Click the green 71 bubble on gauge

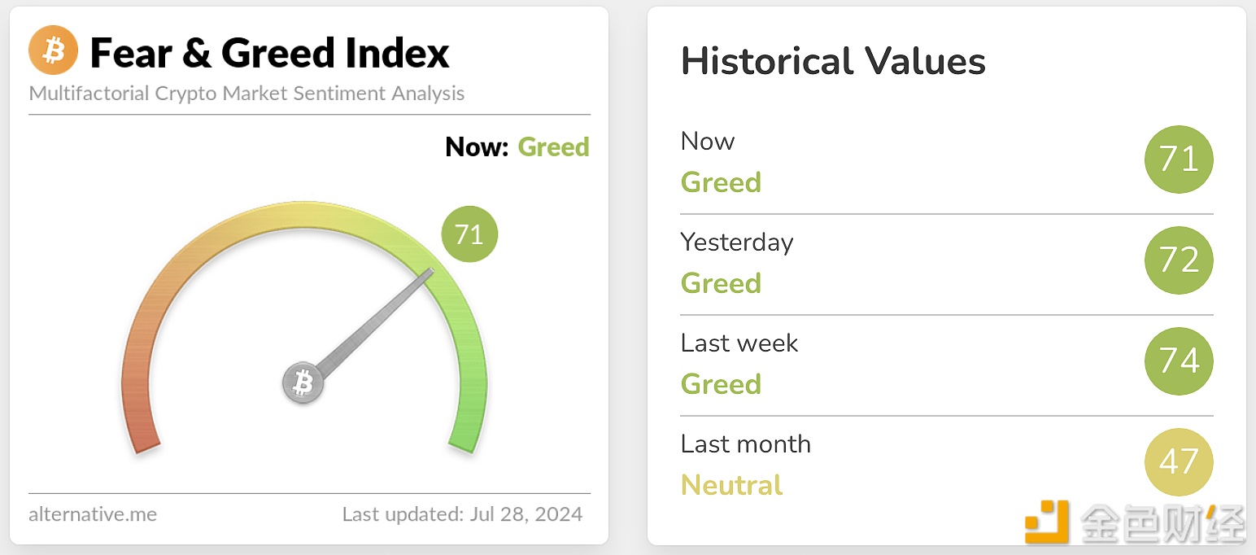[469, 234]
